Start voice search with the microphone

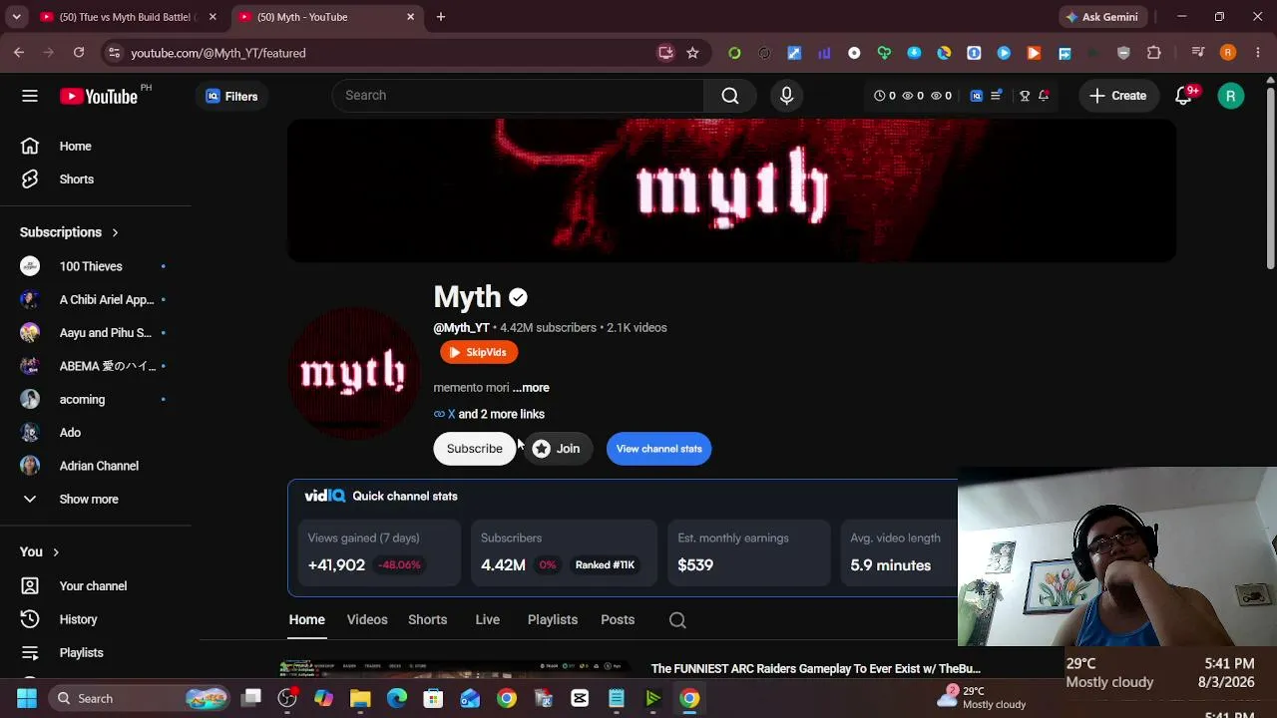786,96
